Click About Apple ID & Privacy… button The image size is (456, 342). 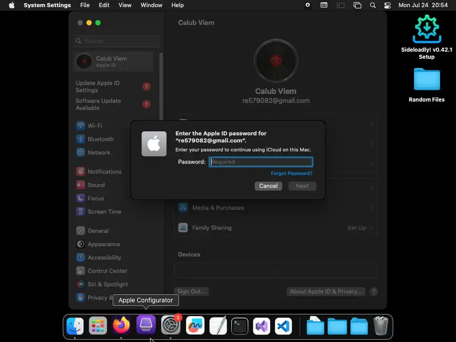pos(326,291)
